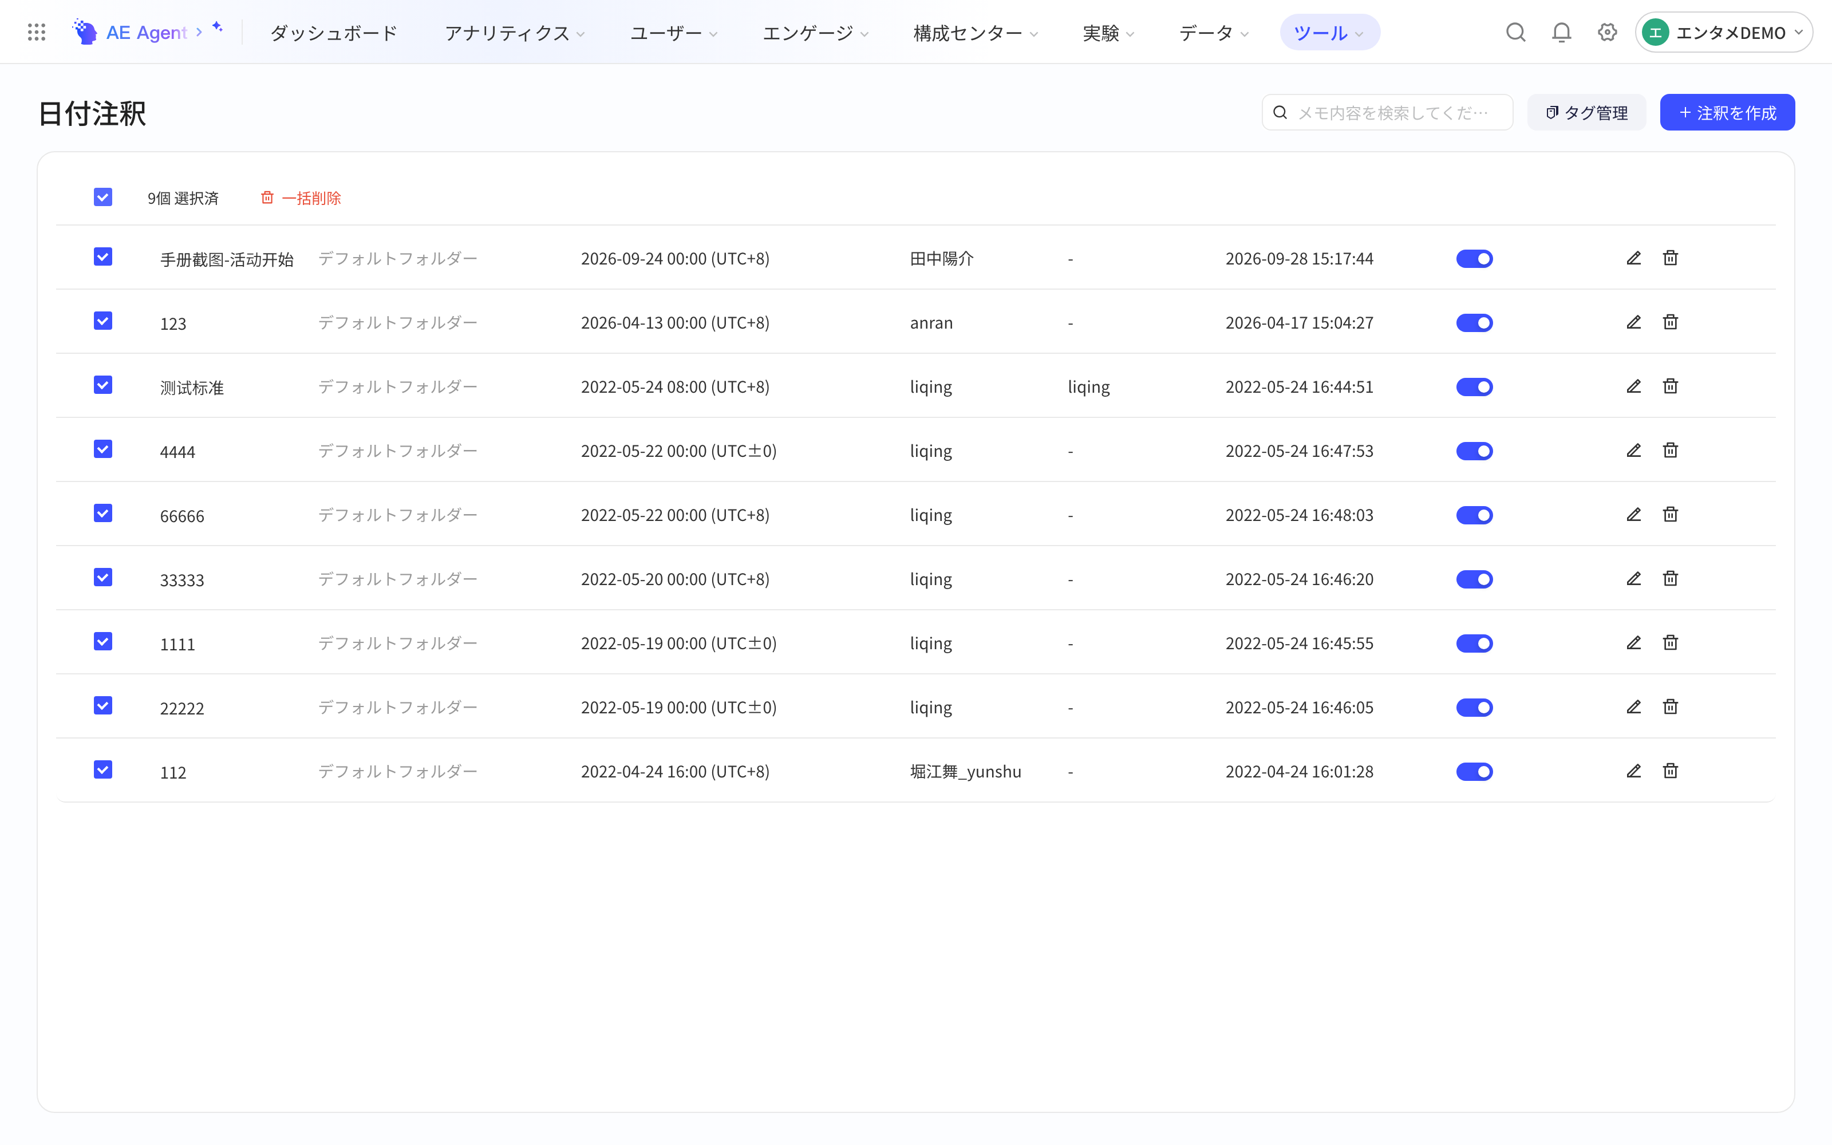
Task: Edit the 123 annotation row
Action: [1634, 322]
